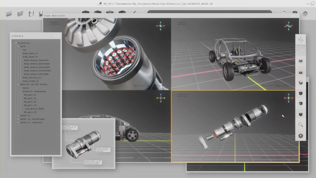This screenshot has height=178, width=316.
Task: Select EM_part_03 in the Library list
Action: click(30, 101)
